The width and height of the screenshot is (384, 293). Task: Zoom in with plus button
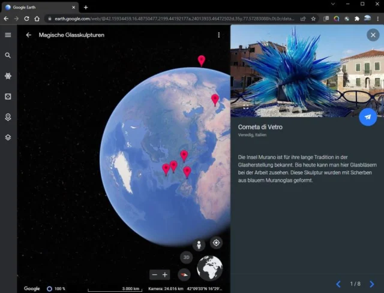[x=165, y=274]
